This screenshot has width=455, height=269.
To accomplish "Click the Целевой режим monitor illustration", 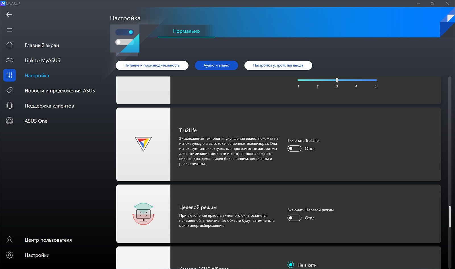I will pos(143,214).
